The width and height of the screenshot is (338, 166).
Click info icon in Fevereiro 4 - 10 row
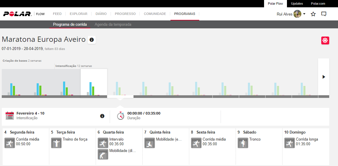102,116
